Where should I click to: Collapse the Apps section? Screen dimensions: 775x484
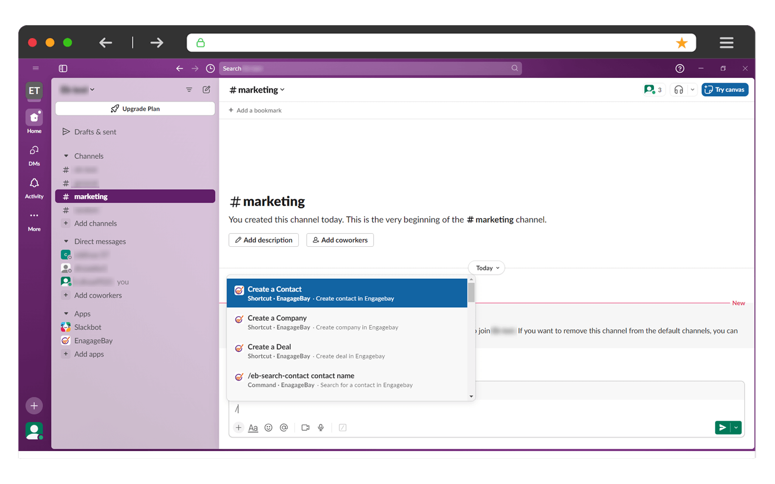point(66,314)
